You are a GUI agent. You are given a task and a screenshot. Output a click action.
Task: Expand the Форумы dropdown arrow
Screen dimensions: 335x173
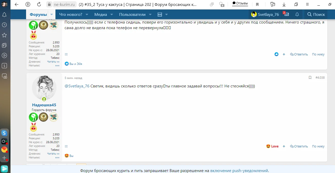coord(52,15)
